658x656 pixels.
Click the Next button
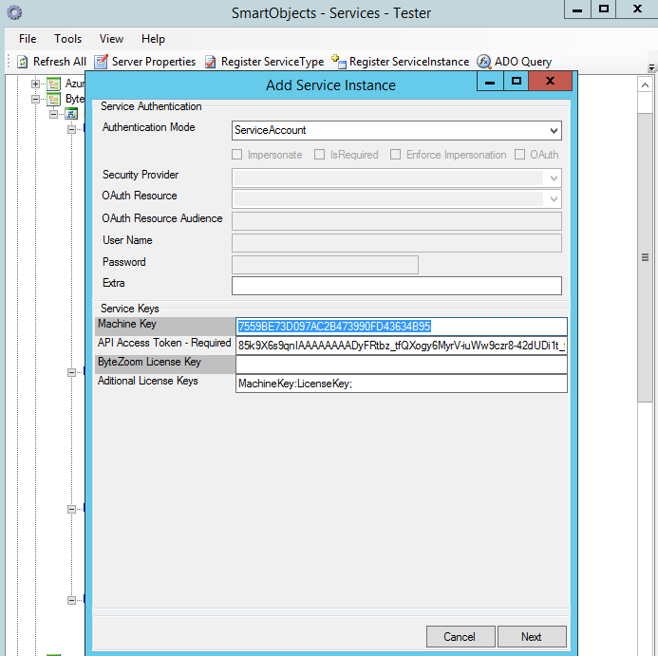532,637
